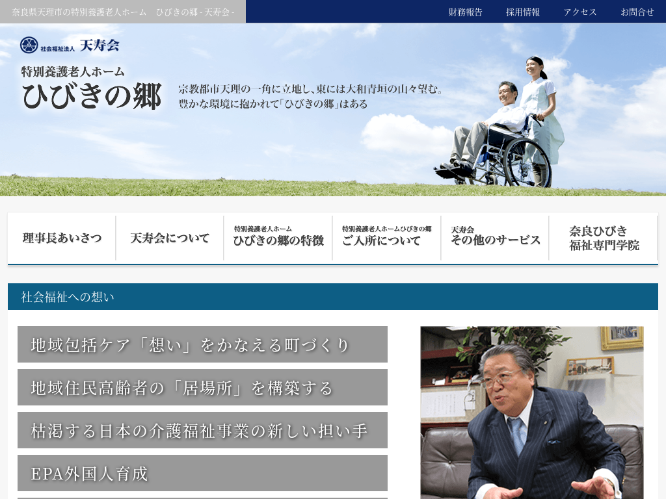
Task: Click the header text 奈良県天理市の特別養護老人ホーム
Action: 79,12
